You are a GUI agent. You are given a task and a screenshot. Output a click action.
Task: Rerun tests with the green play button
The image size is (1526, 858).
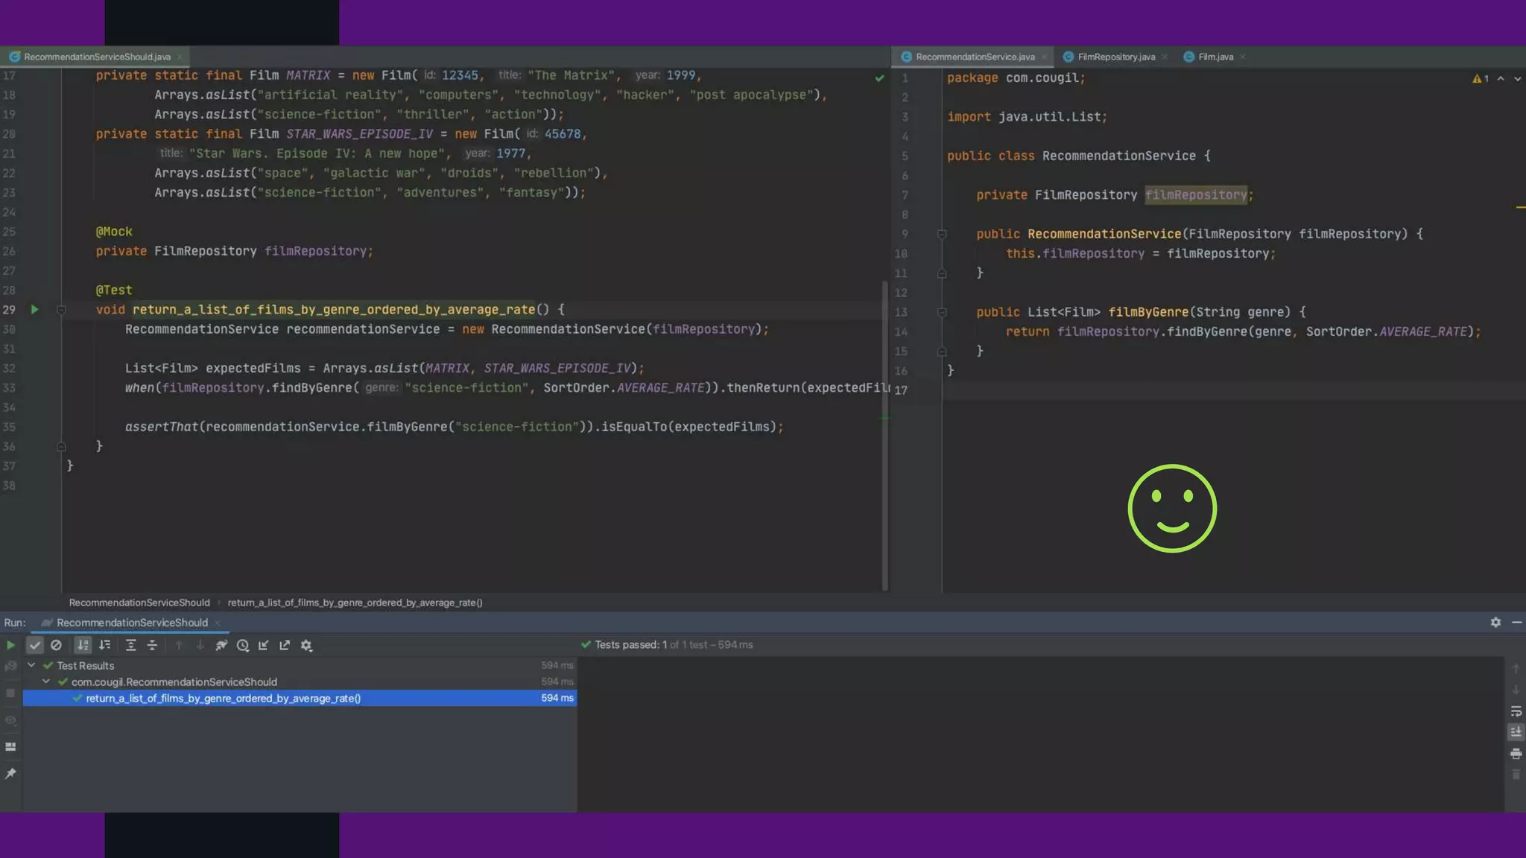click(x=10, y=646)
